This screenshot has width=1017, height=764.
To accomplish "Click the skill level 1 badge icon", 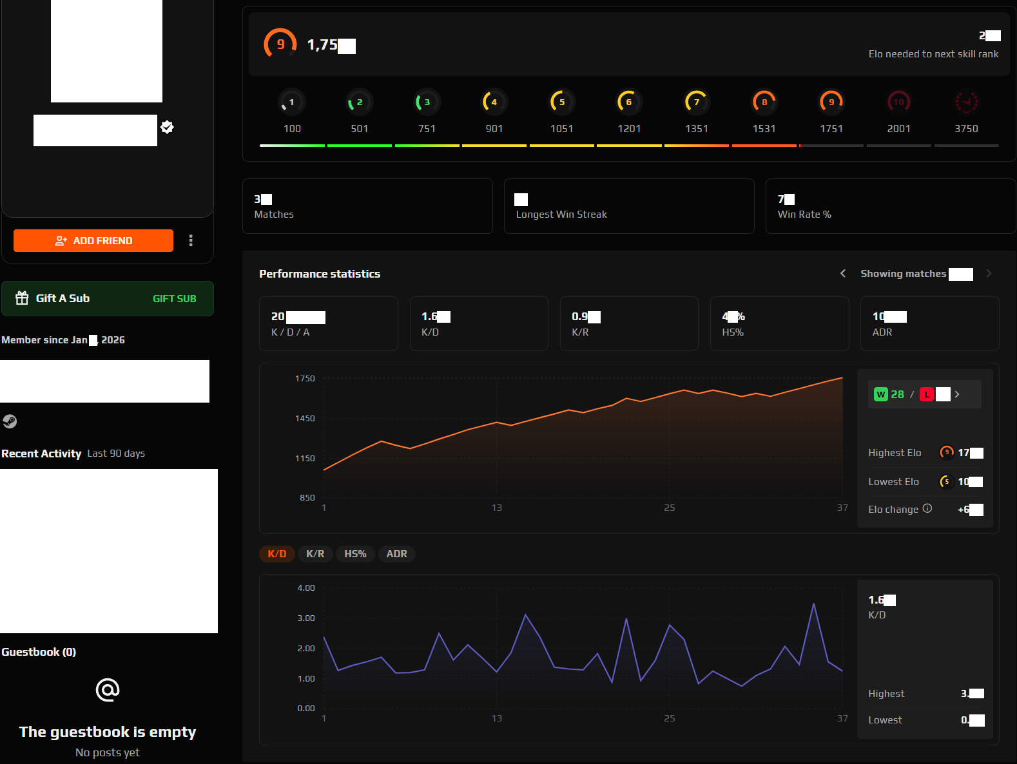I will click(x=291, y=102).
